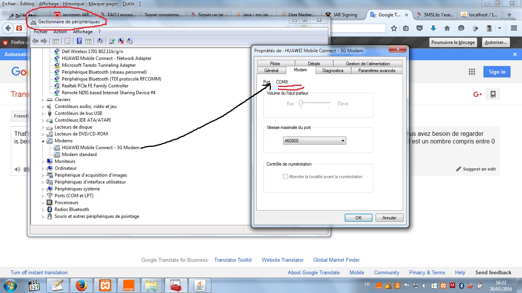522x293 pixels.
Task: Expand the Ports (COM et LPT) node
Action: point(43,196)
